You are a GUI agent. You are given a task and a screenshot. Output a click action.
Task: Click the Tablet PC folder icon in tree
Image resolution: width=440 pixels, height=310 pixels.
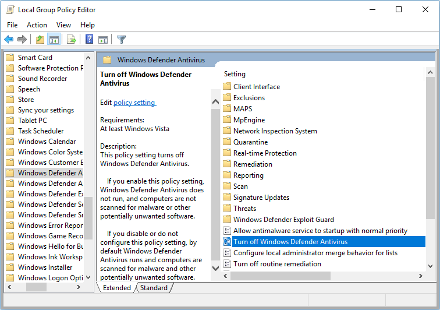(x=10, y=120)
